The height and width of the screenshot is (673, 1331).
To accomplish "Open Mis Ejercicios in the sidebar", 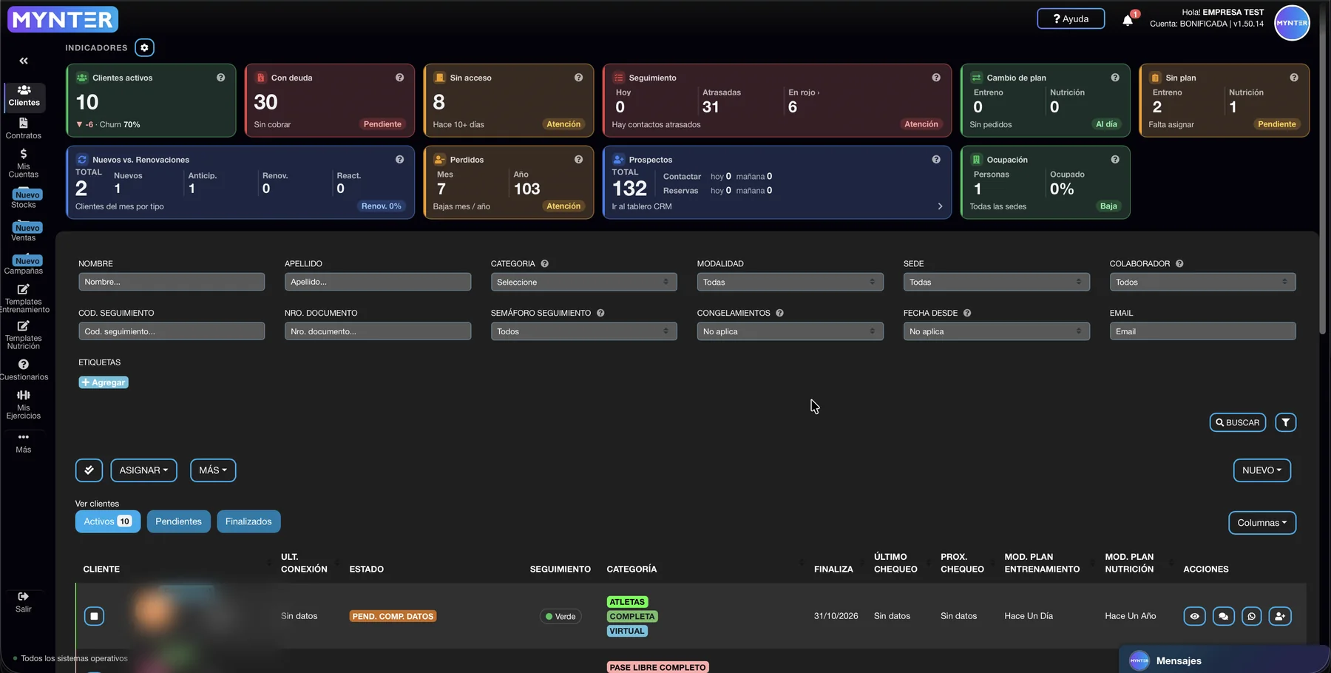I will 24,405.
